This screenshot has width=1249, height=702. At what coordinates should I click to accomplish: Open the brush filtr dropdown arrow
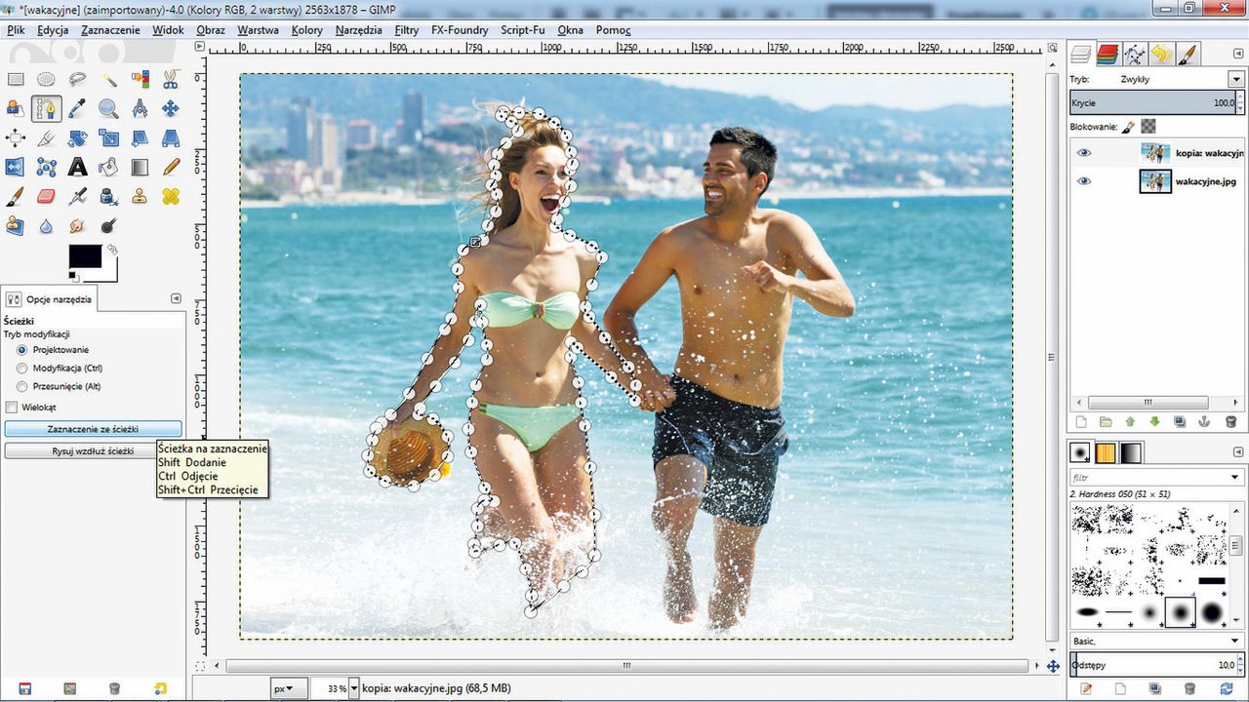tap(1236, 478)
